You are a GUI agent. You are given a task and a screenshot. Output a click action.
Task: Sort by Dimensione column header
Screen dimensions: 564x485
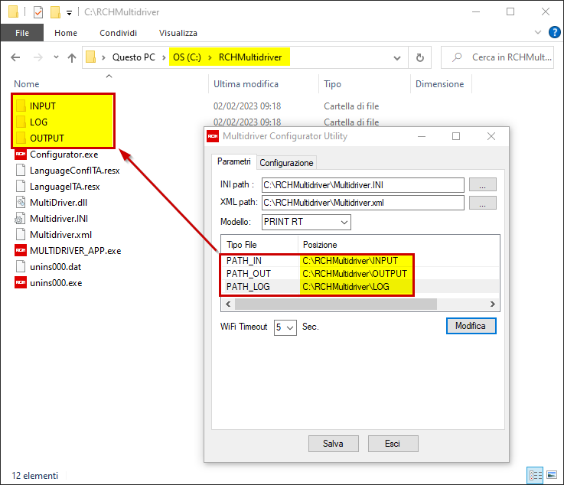pos(439,84)
